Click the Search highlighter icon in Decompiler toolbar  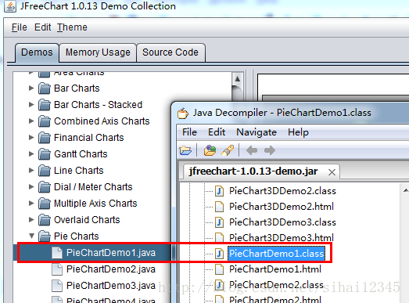[x=228, y=150]
